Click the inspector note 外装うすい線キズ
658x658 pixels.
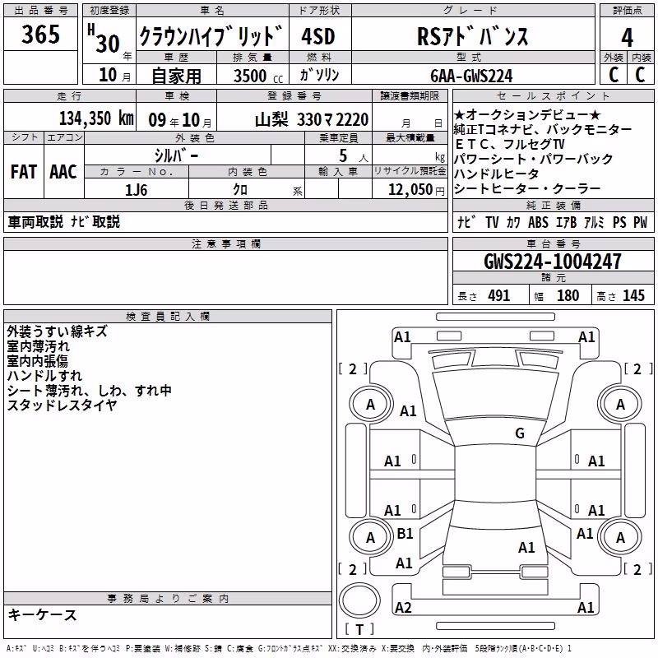click(57, 331)
